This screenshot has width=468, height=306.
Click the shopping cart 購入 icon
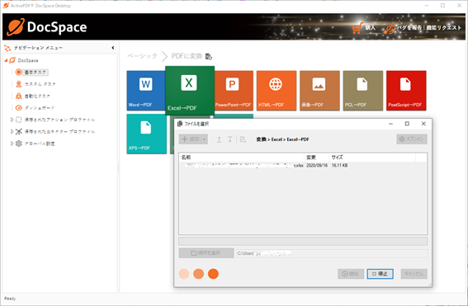click(x=357, y=28)
